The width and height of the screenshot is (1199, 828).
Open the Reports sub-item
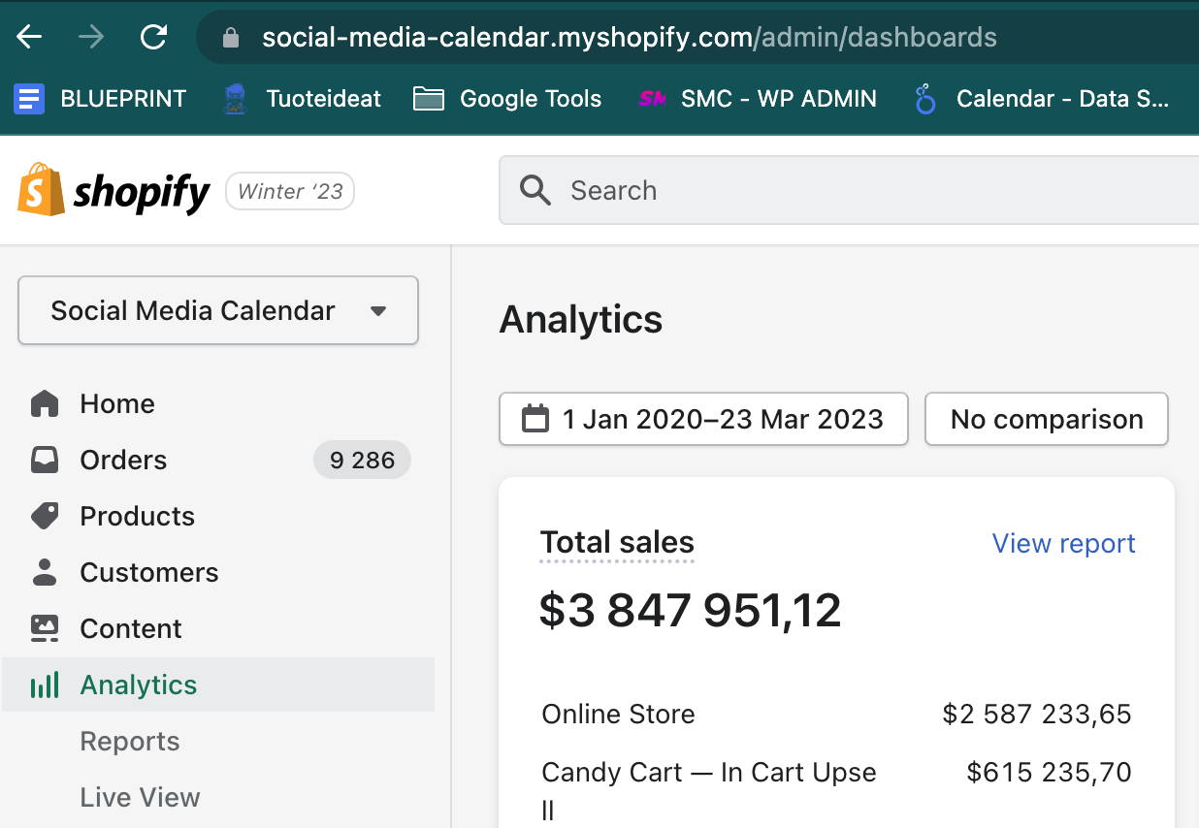[x=130, y=741]
